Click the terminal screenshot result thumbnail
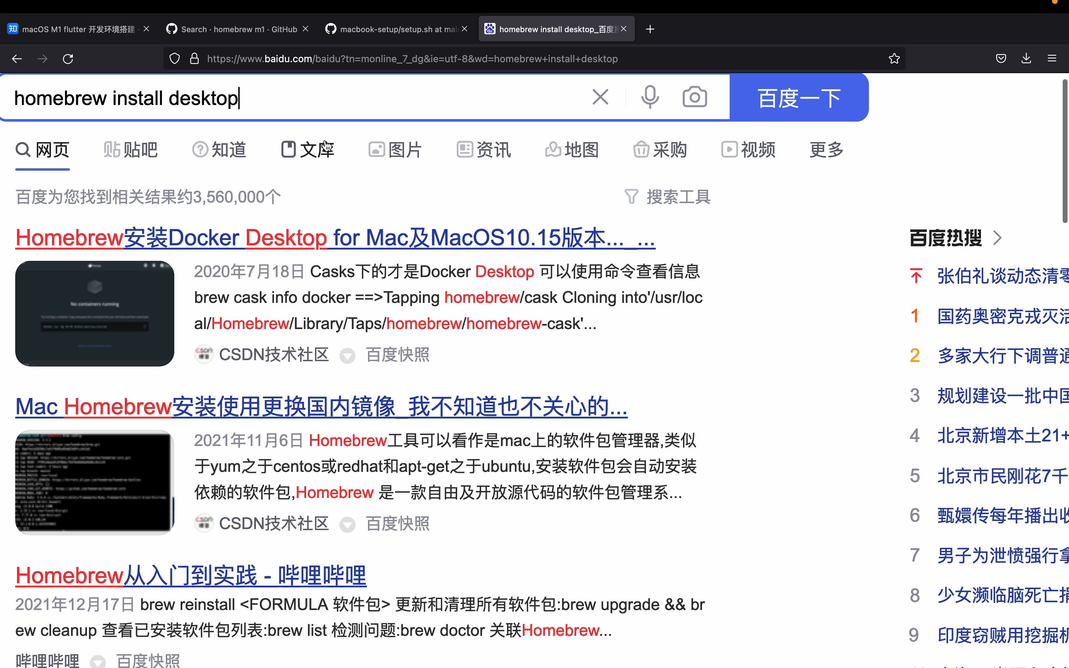Image resolution: width=1069 pixels, height=668 pixels. click(x=94, y=482)
